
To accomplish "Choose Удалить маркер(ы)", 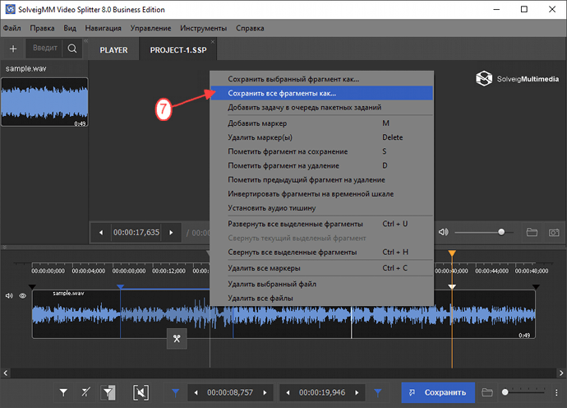I will 321,137.
